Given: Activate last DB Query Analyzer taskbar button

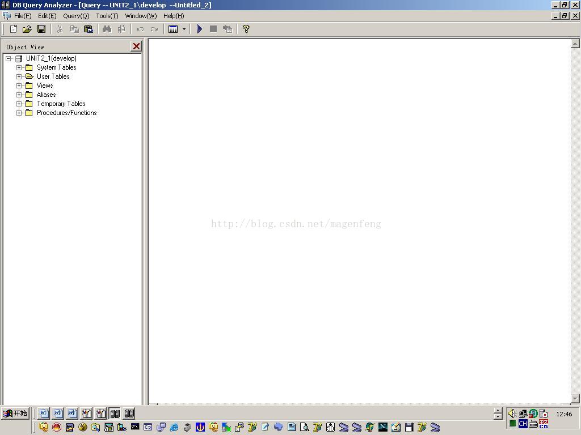Looking at the screenshot, I should [129, 413].
